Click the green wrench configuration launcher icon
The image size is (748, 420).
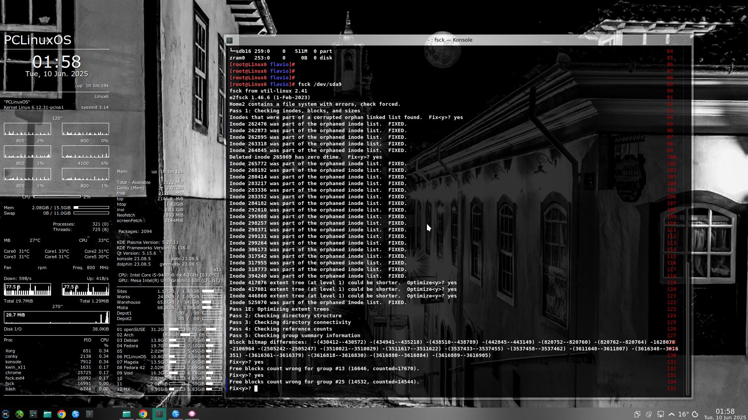coord(19,414)
